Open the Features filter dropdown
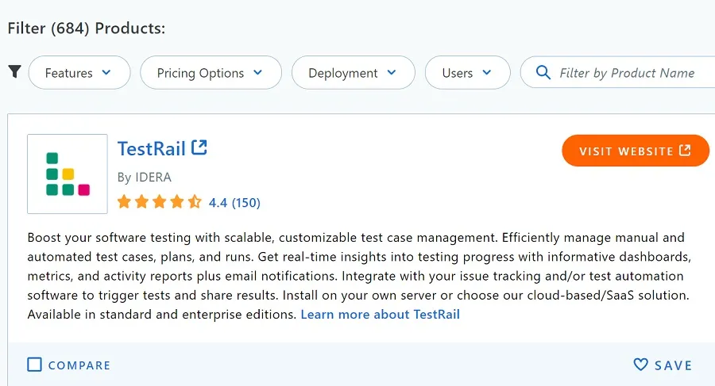715x386 pixels. pos(79,73)
